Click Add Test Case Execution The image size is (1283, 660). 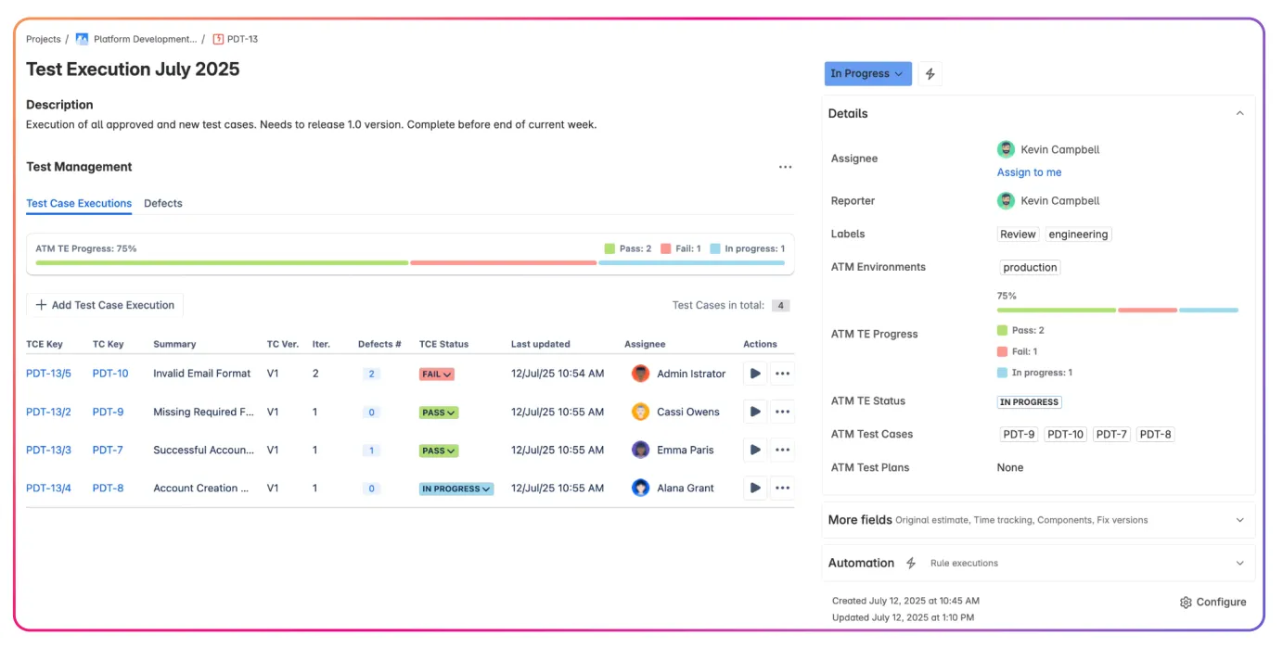[x=104, y=304]
